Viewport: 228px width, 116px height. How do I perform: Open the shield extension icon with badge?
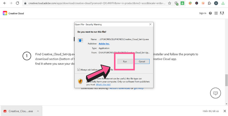pyautogui.click(x=176, y=3)
